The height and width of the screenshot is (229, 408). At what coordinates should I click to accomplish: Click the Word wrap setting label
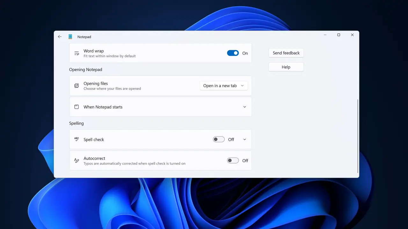pos(94,51)
